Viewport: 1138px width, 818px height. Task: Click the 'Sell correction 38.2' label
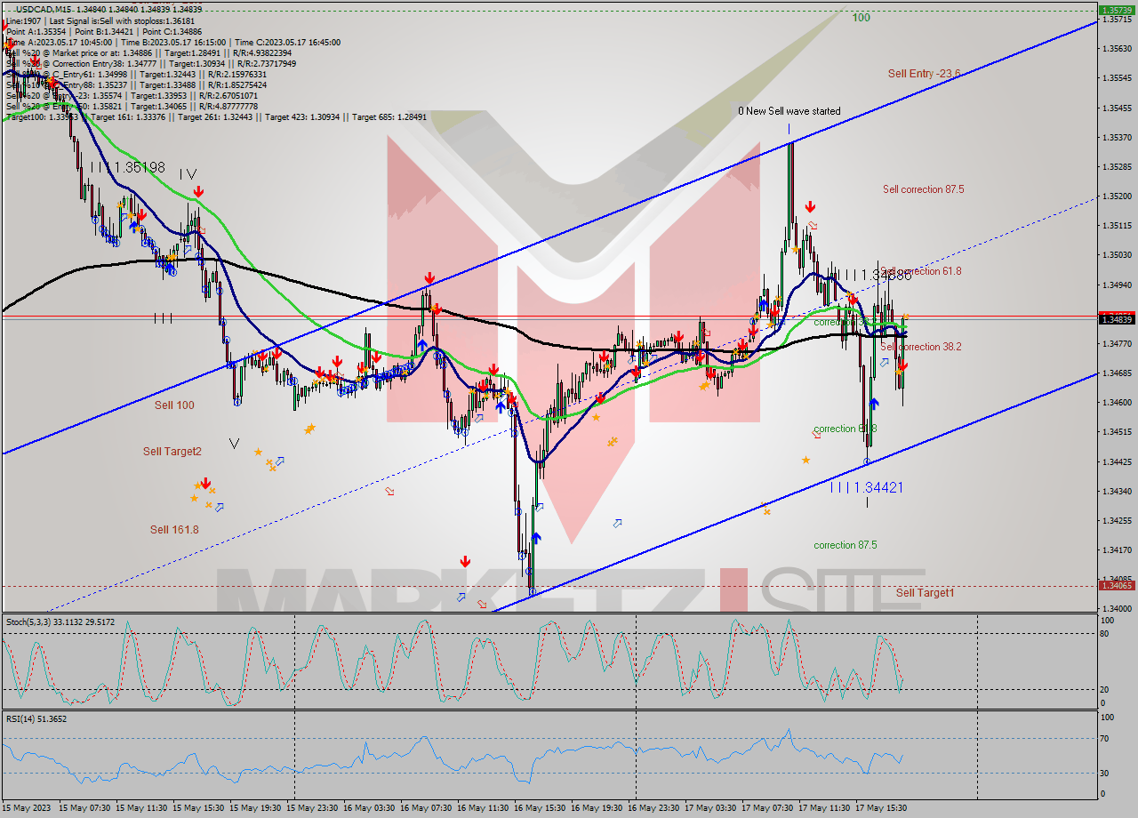[x=921, y=347]
